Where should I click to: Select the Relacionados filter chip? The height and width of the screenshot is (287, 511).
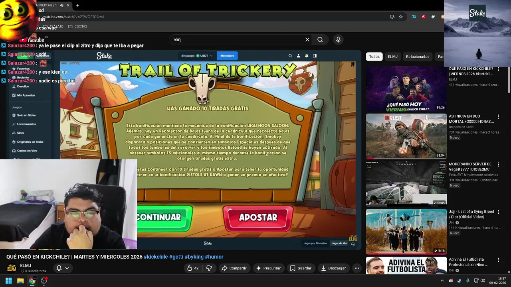[x=418, y=57]
